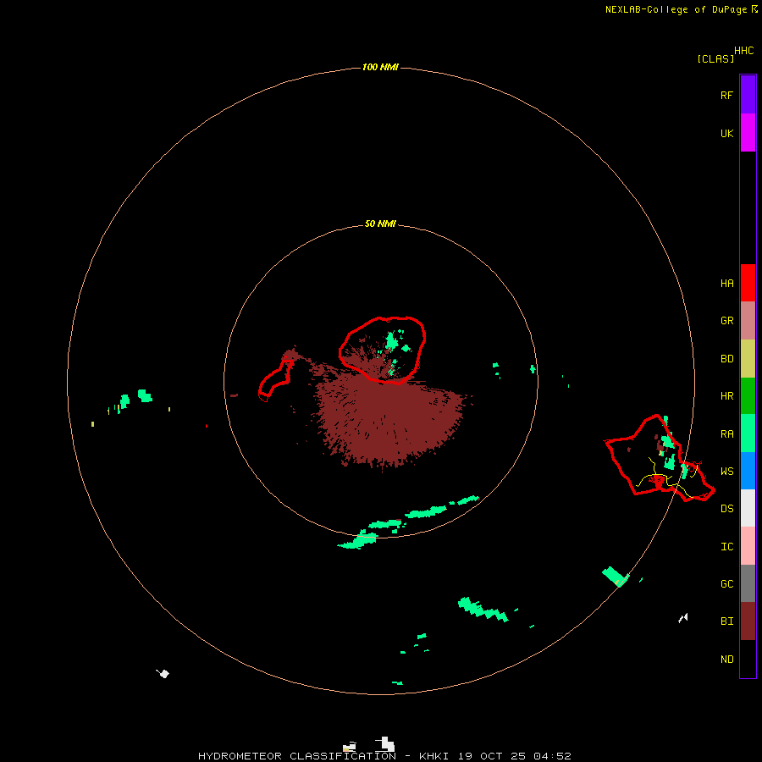This screenshot has width=762, height=762.
Task: Click the HR legend label
Action: 726,396
